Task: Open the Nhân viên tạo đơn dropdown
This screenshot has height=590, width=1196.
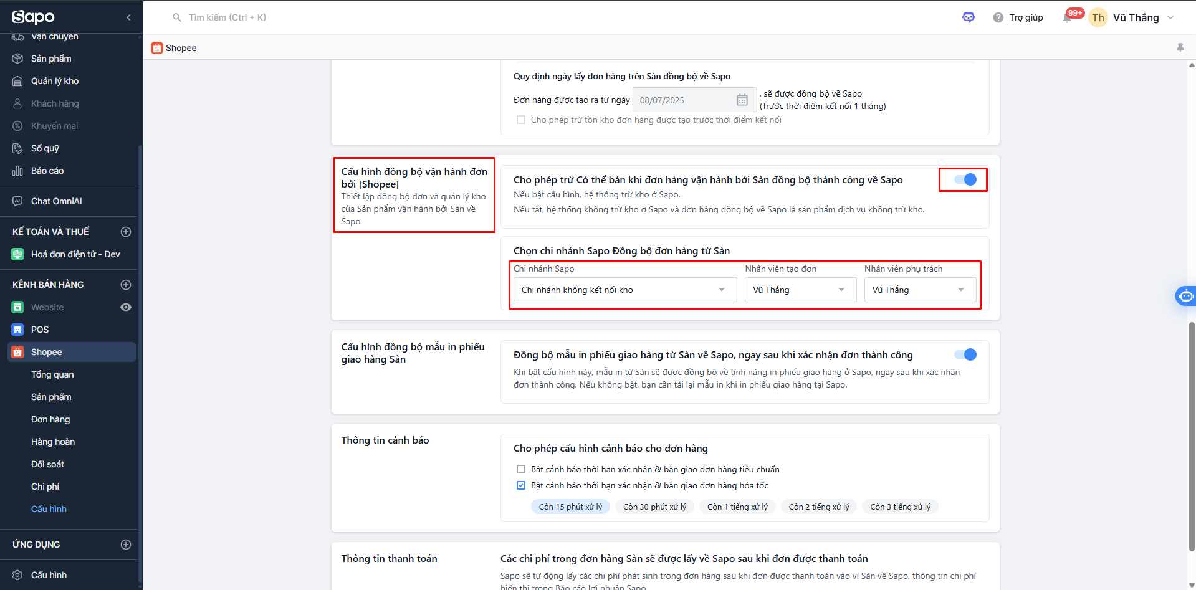Action: (x=801, y=290)
